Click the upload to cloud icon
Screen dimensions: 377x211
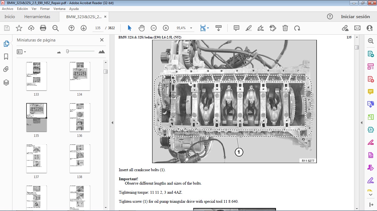coord(31,28)
